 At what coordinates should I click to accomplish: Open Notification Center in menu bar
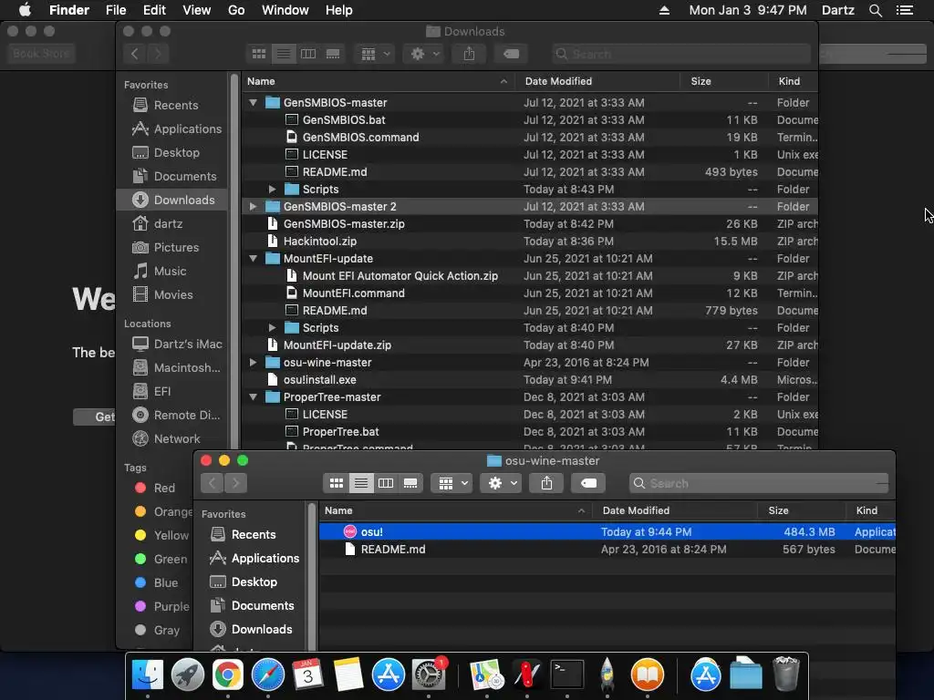904,10
